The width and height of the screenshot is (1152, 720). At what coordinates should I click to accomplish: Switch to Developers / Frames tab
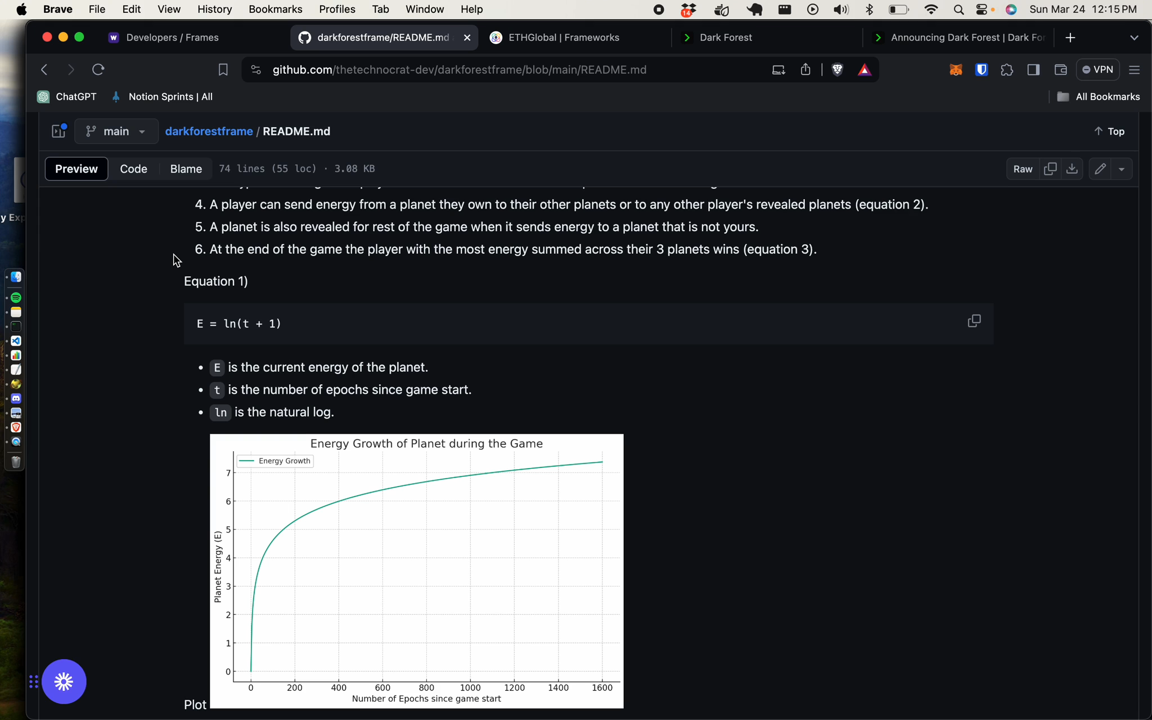pyautogui.click(x=172, y=38)
